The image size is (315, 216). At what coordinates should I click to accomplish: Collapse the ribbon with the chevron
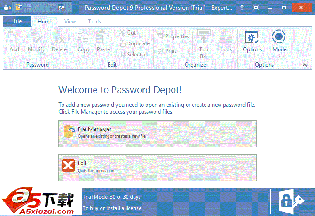click(305, 65)
